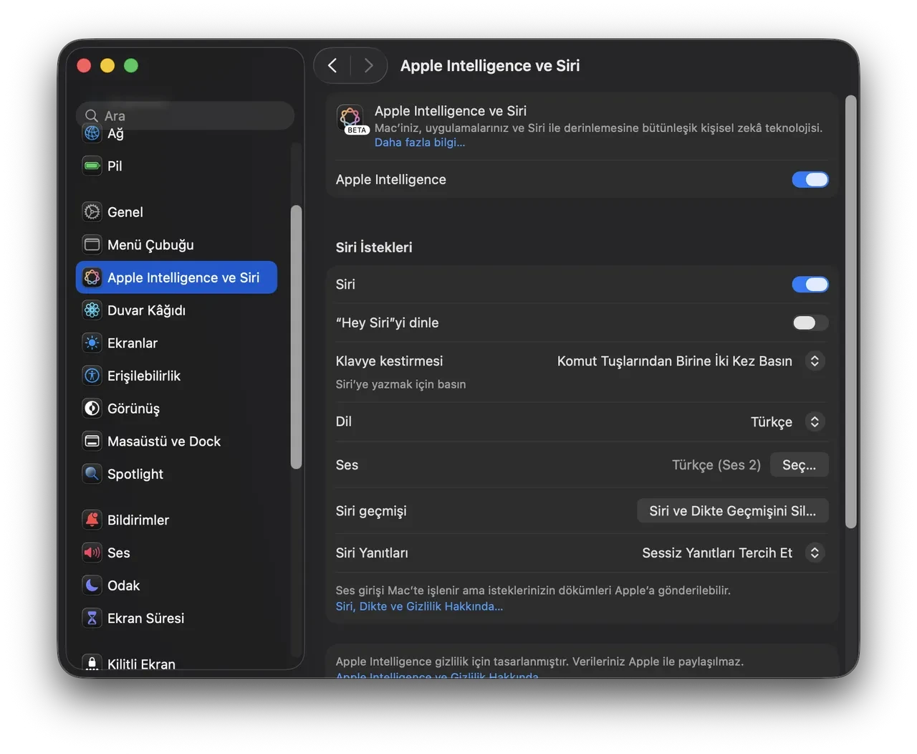Screen dimensions: 917x754
Task: Switch to Bildirimler notifications settings
Action: coord(138,520)
